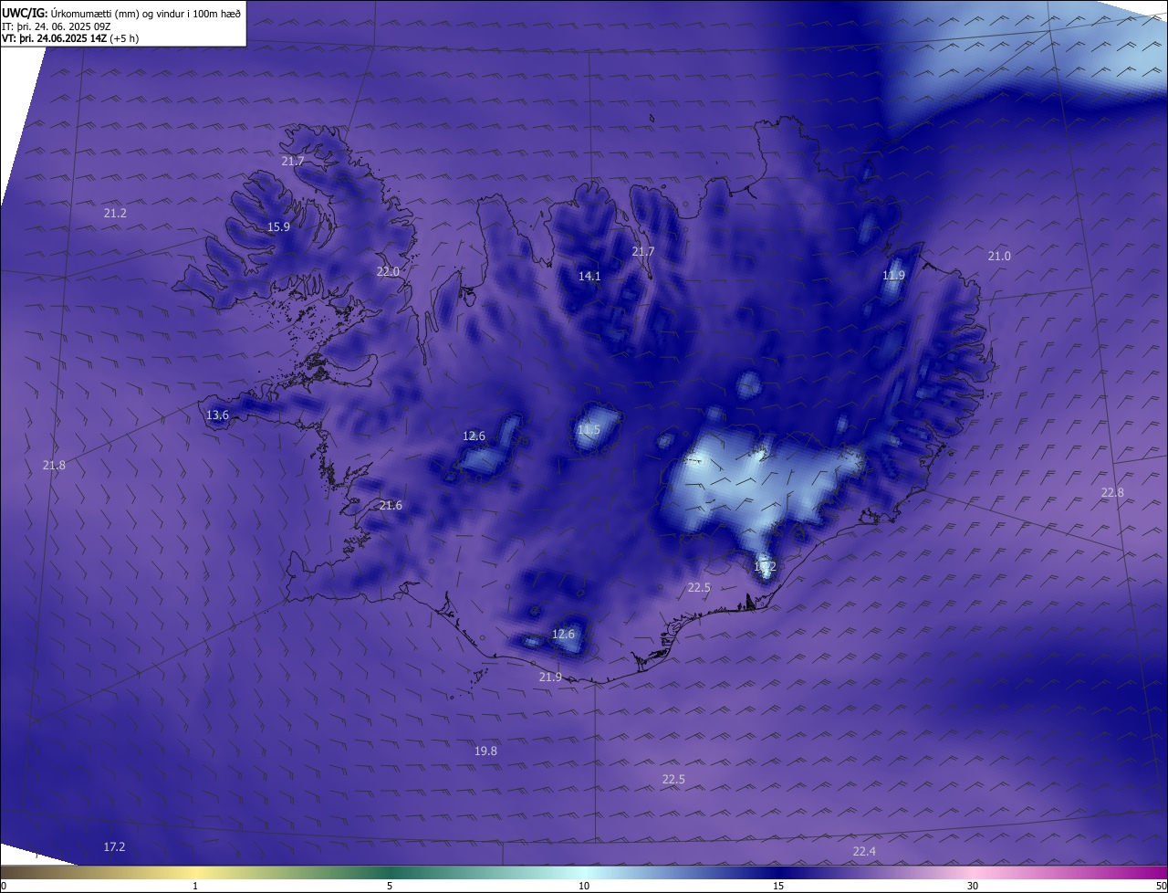
Task: Click the 15.9 value over the Westfjords
Action: (x=278, y=227)
